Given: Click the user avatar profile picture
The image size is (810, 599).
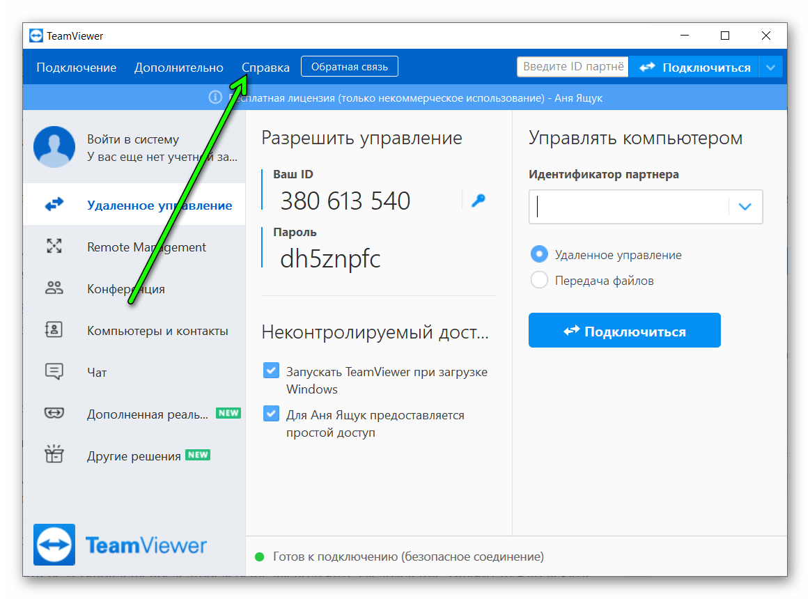Looking at the screenshot, I should coord(54,147).
